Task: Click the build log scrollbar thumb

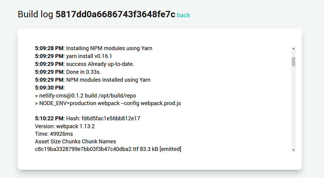Action: [x=293, y=61]
